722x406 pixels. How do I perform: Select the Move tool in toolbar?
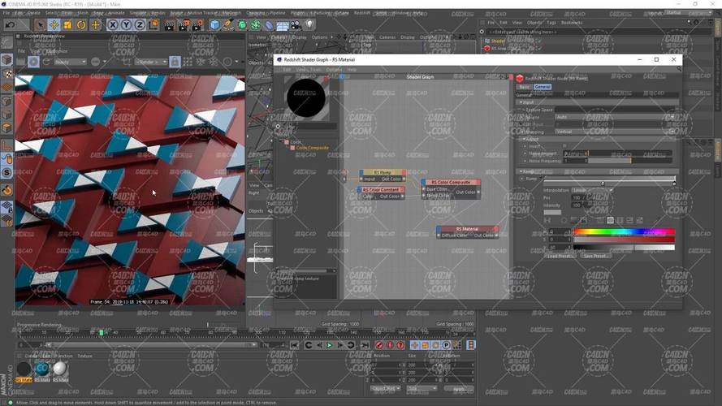[x=54, y=25]
